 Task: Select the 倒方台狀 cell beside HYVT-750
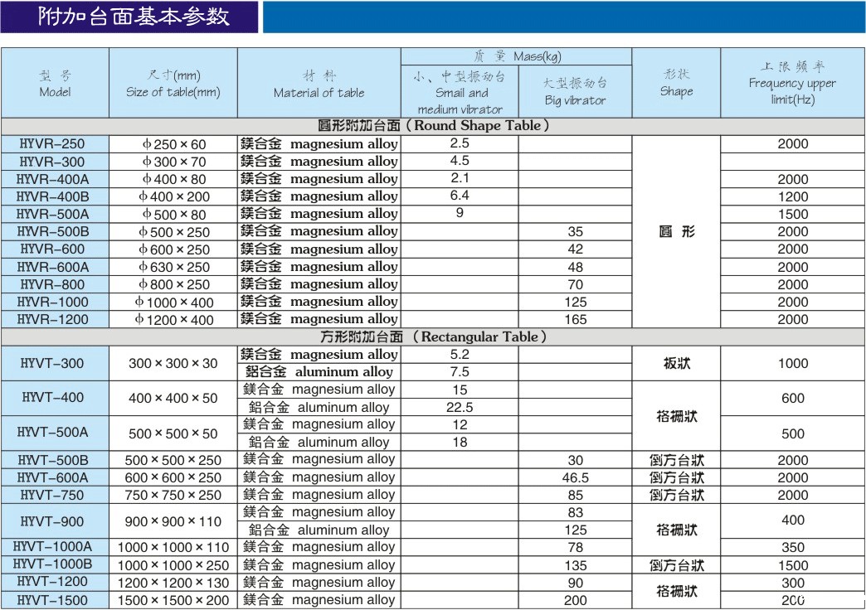coord(676,495)
